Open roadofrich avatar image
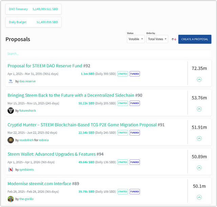 11,140
